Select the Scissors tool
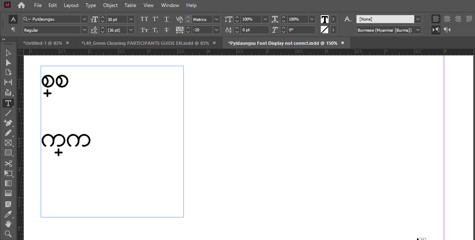Image resolution: width=475 pixels, height=240 pixels. 8,164
